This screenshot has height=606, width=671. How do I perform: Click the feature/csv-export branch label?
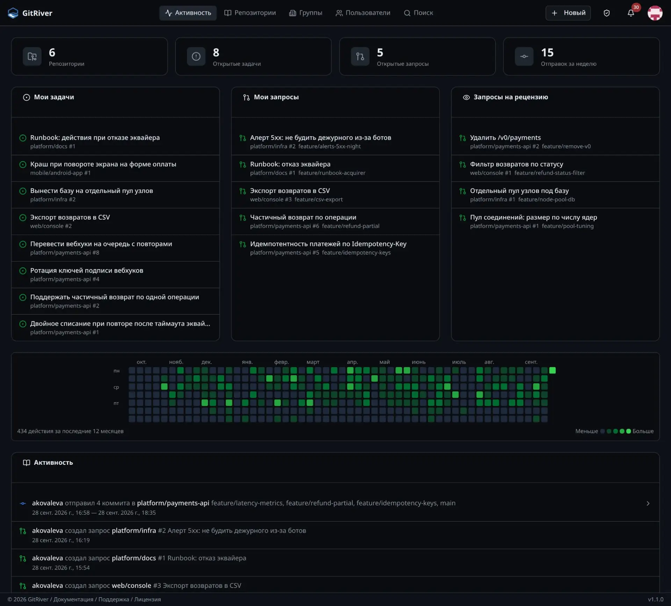coord(318,200)
